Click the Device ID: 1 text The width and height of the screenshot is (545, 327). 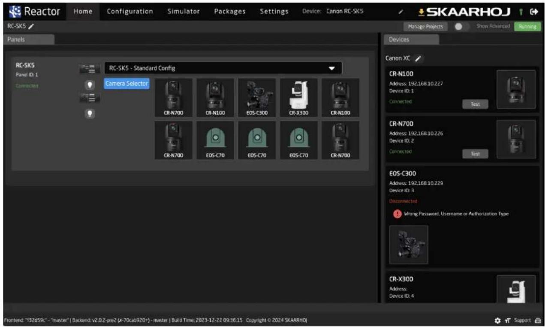pyautogui.click(x=401, y=91)
